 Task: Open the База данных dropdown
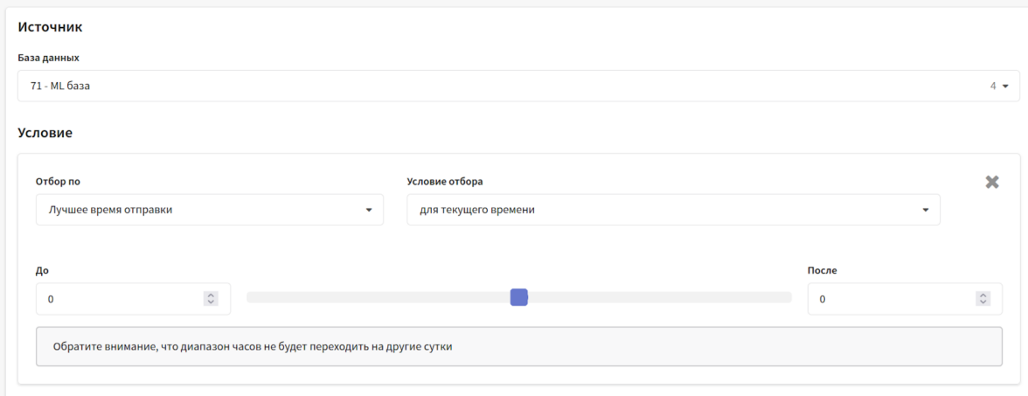(505, 87)
